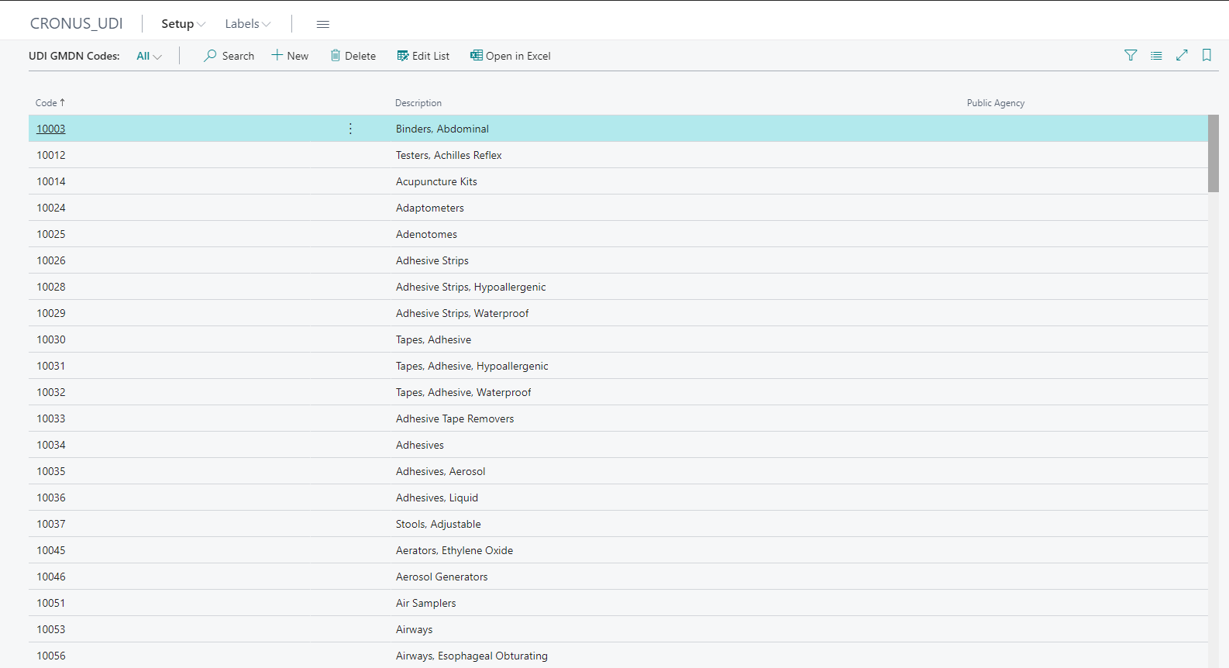Click the bookmark icon
Screen dimensions: 1229x668
pos(1207,56)
